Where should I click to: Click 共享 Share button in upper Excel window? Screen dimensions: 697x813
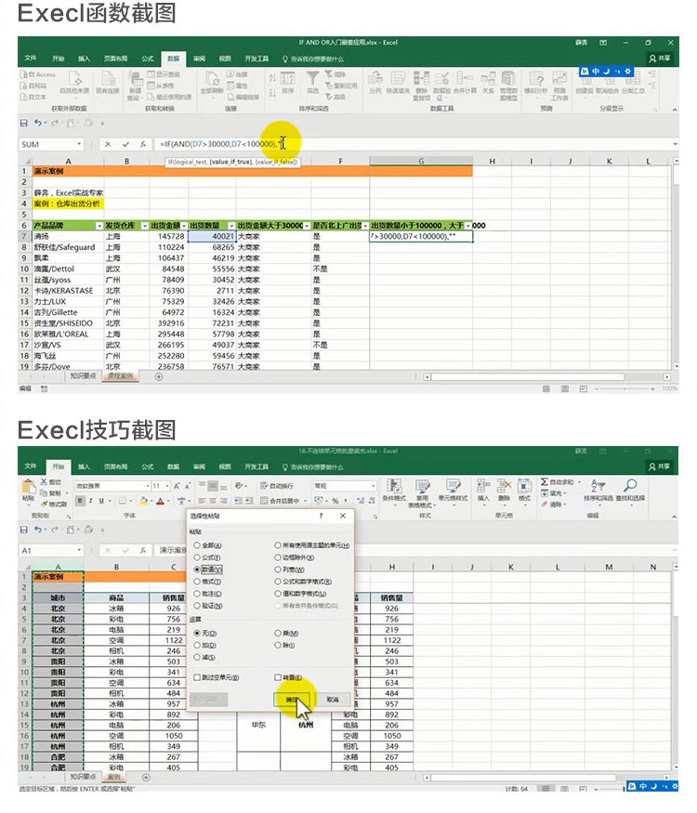[x=660, y=59]
